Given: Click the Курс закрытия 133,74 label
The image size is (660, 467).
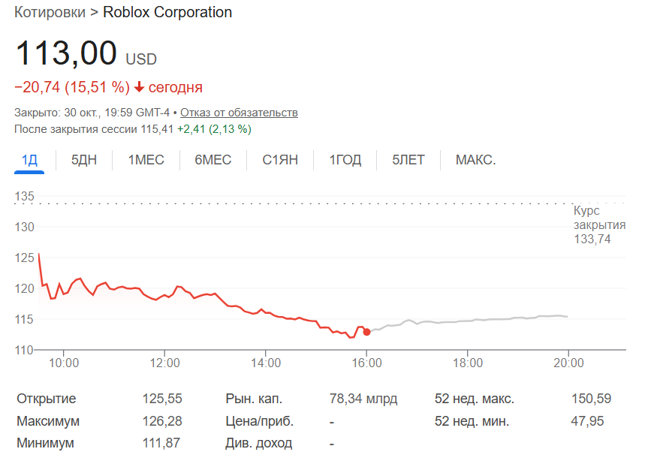Looking at the screenshot, I should [599, 225].
